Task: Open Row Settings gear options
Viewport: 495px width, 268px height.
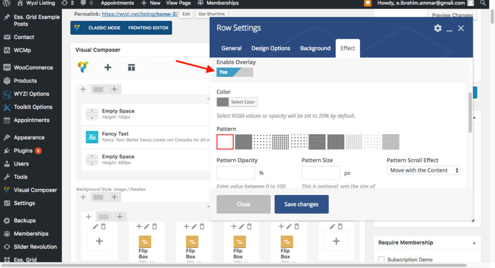Action: tap(437, 28)
